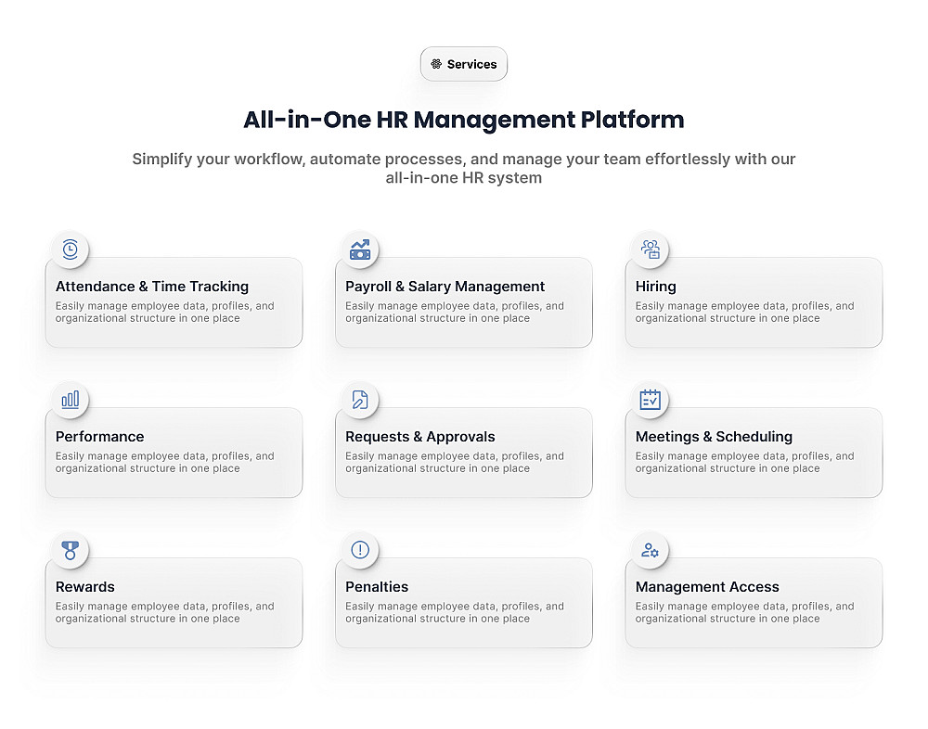Select the Hiring card title

(x=656, y=287)
